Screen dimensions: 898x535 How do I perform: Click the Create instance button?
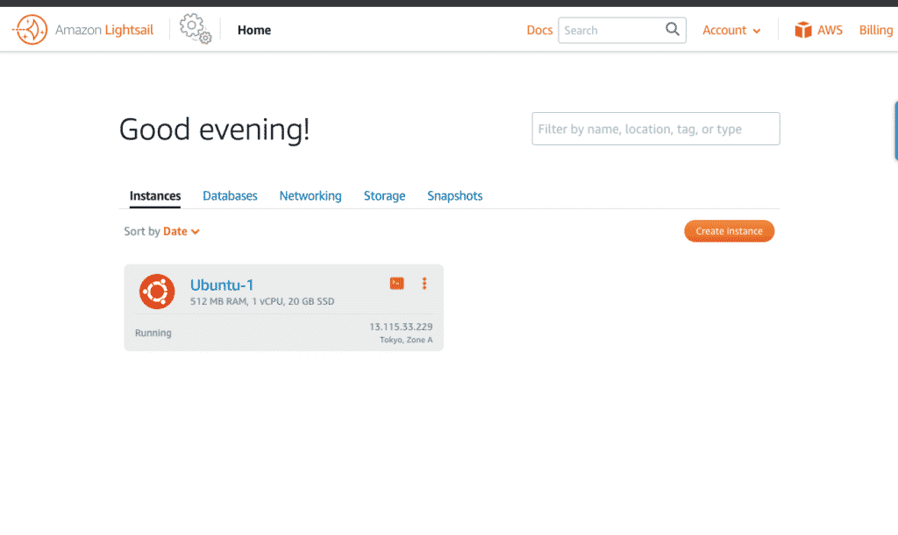pyautogui.click(x=729, y=231)
